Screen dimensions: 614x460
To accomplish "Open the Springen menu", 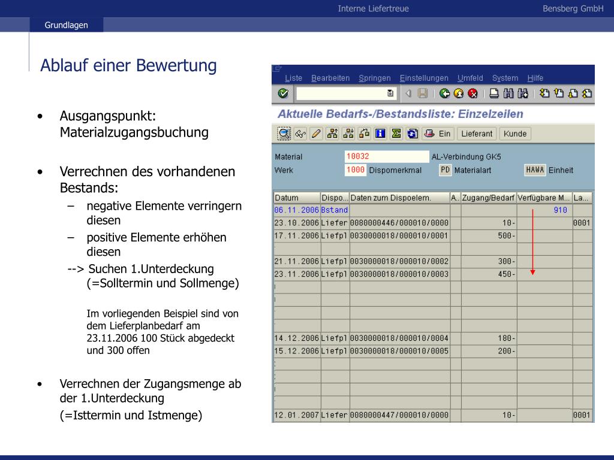I will click(x=375, y=78).
